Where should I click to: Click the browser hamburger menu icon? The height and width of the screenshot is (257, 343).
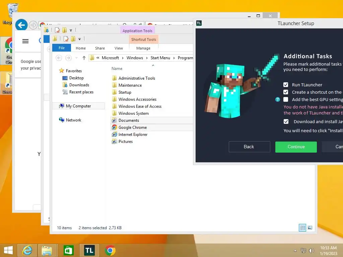click(25, 41)
